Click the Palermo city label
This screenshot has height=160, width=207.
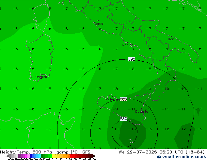pyautogui.click(x=113, y=99)
